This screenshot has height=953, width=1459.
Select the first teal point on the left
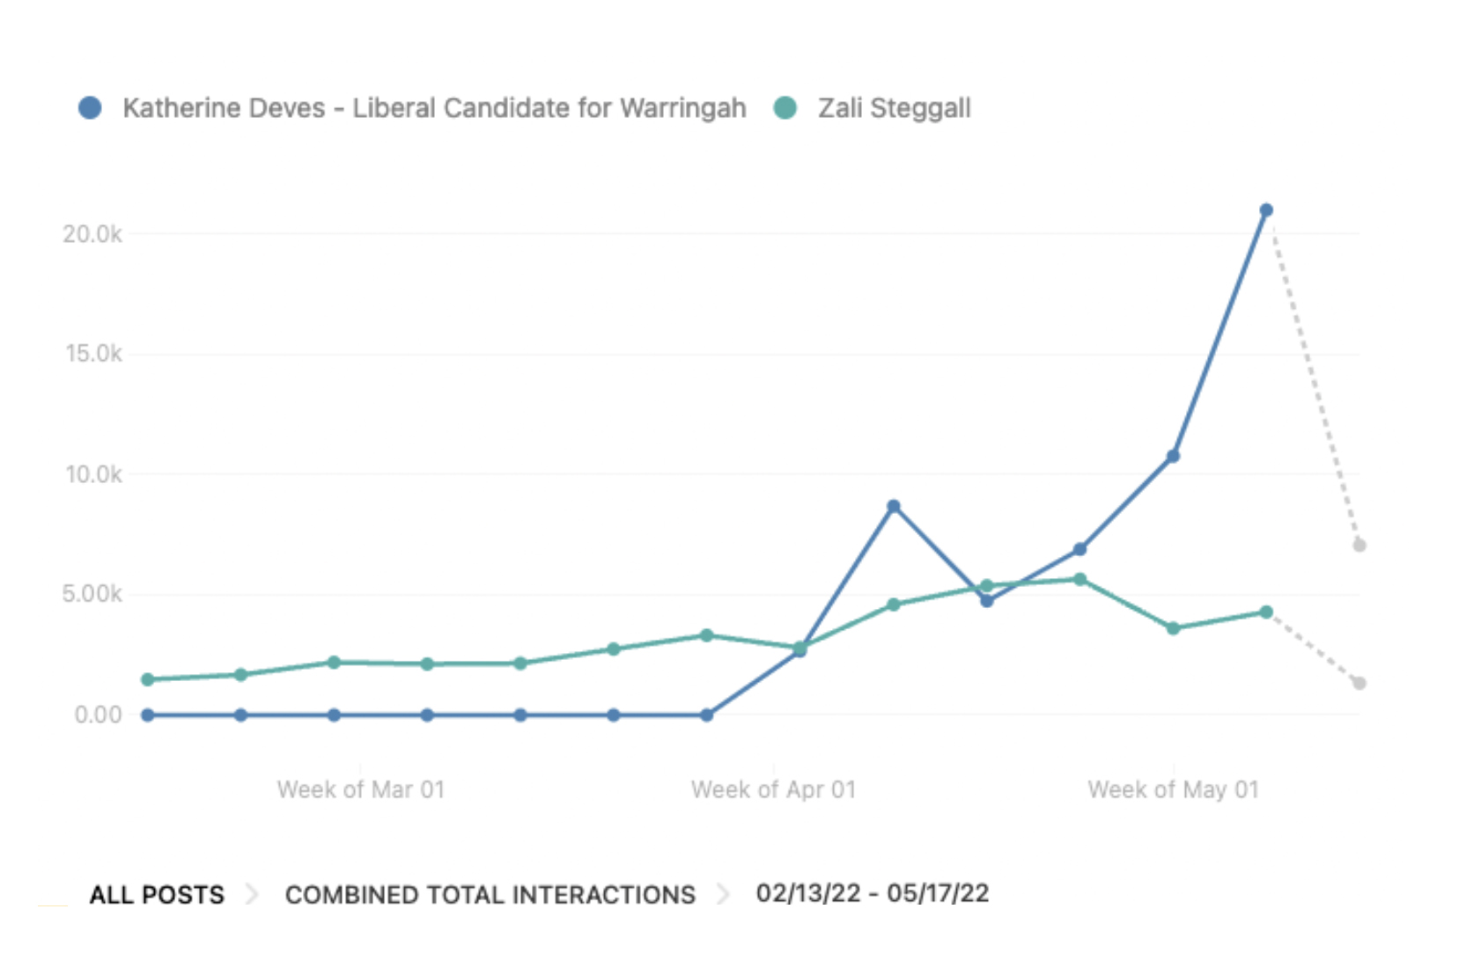148,679
